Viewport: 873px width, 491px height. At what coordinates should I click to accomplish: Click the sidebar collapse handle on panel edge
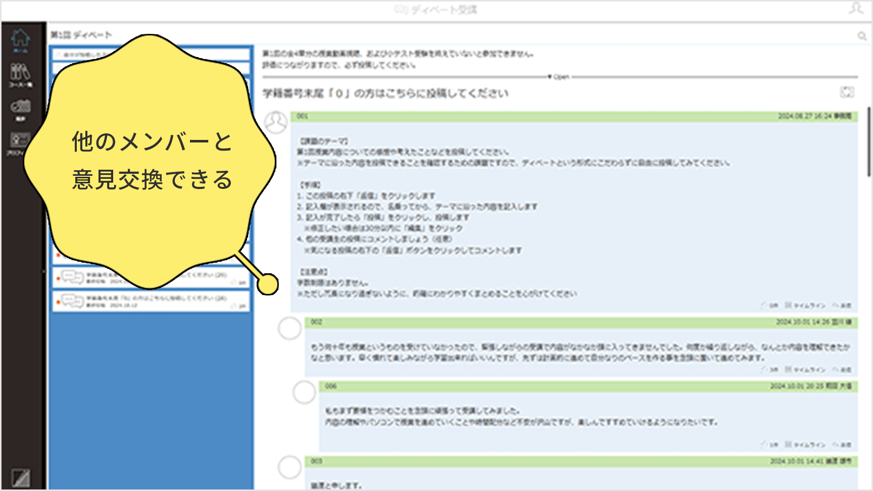point(44,271)
